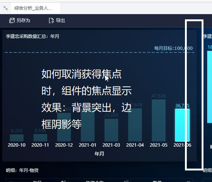Click the 2021-03 axis label

(x=111, y=145)
